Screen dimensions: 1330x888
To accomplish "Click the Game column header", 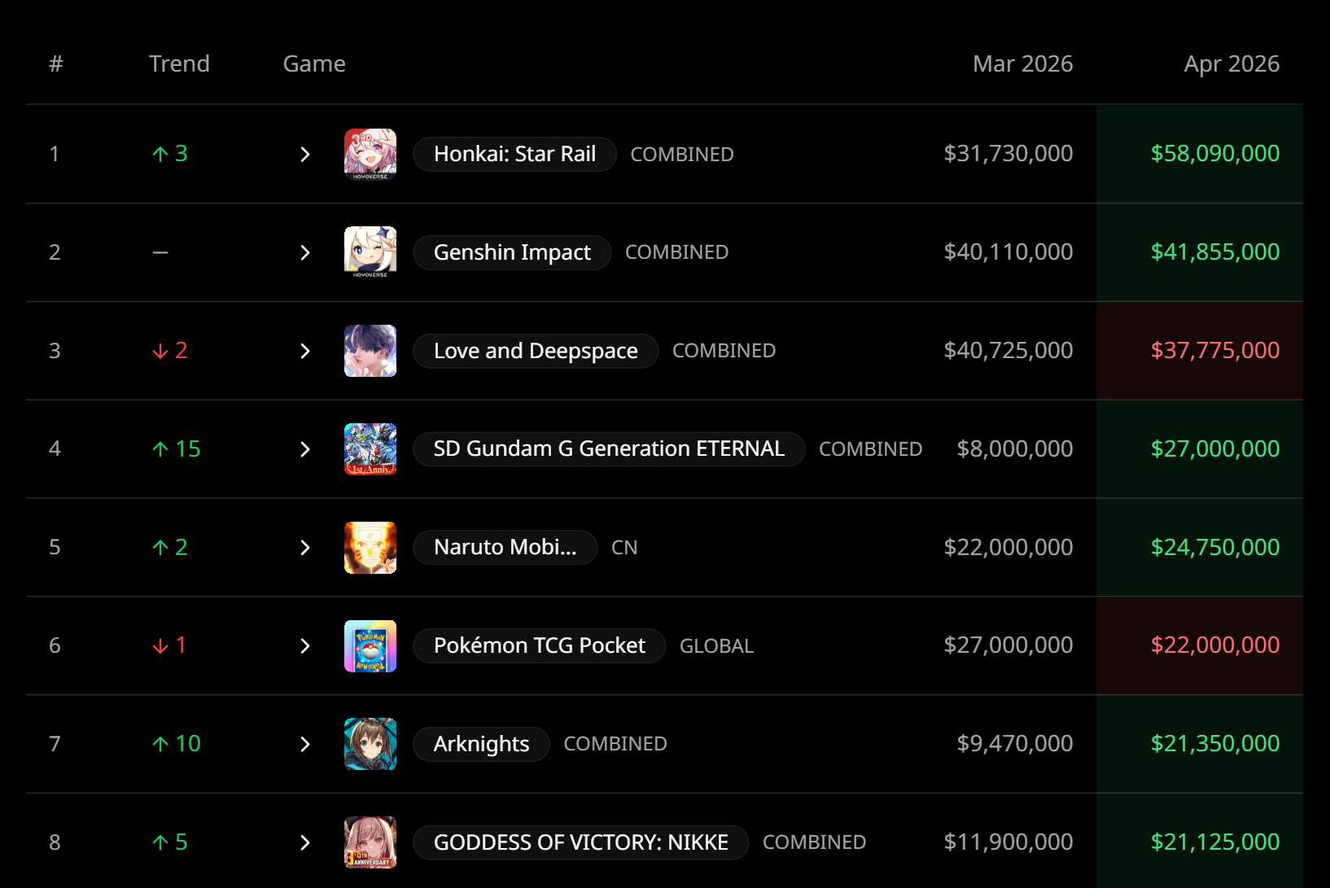I will click(x=314, y=63).
